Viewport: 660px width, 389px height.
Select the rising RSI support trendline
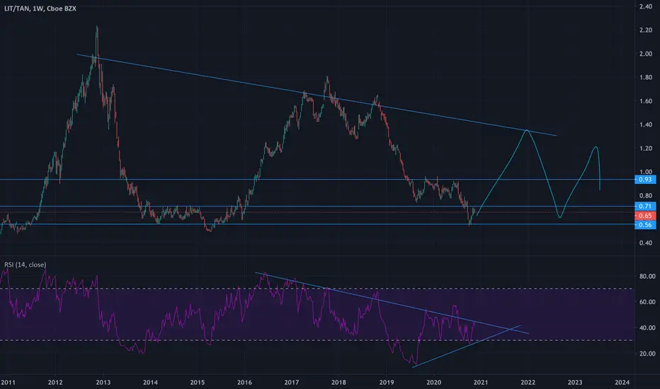[467, 346]
